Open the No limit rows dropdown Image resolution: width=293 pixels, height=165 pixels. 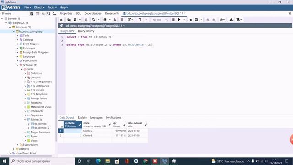tap(160, 20)
